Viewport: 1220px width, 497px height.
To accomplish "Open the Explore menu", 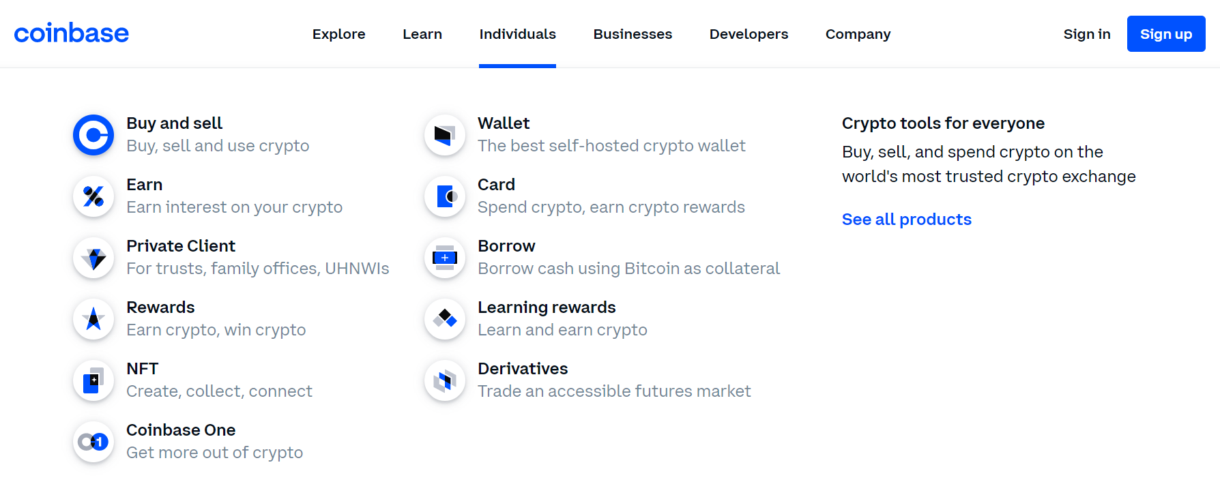I will [x=338, y=33].
